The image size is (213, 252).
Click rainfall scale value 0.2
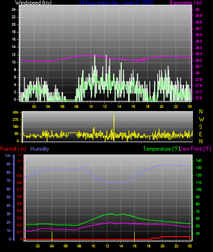point(20,225)
